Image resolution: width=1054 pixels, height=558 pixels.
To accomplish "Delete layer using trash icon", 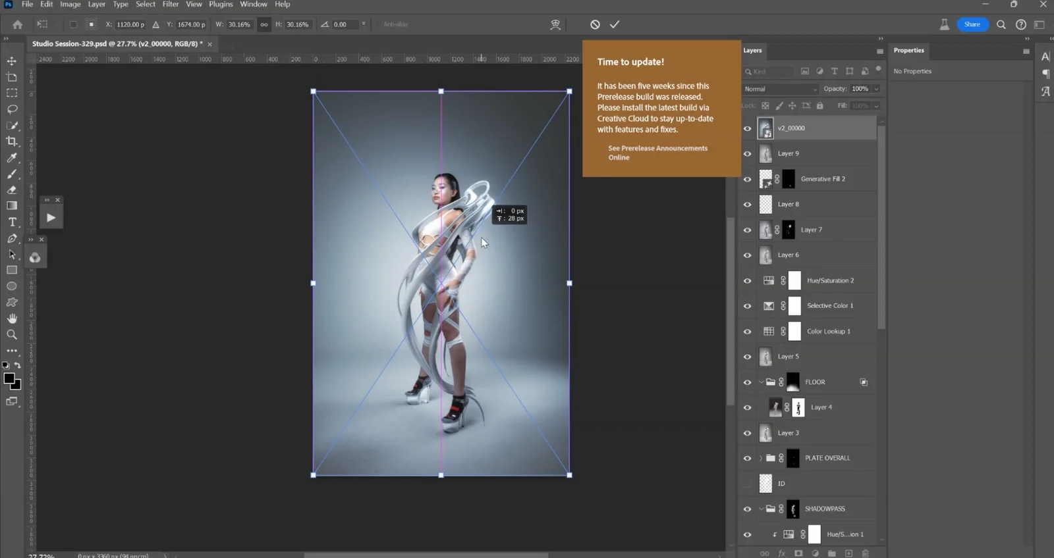I will (866, 553).
